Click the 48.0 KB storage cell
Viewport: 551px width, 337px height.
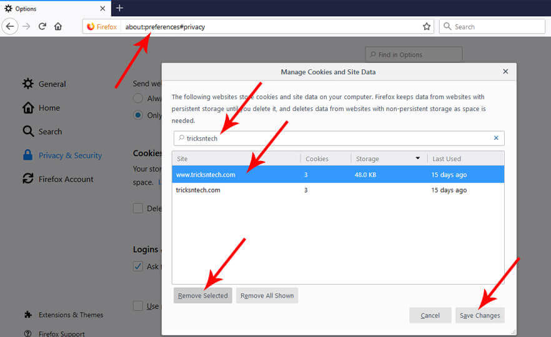pos(365,175)
